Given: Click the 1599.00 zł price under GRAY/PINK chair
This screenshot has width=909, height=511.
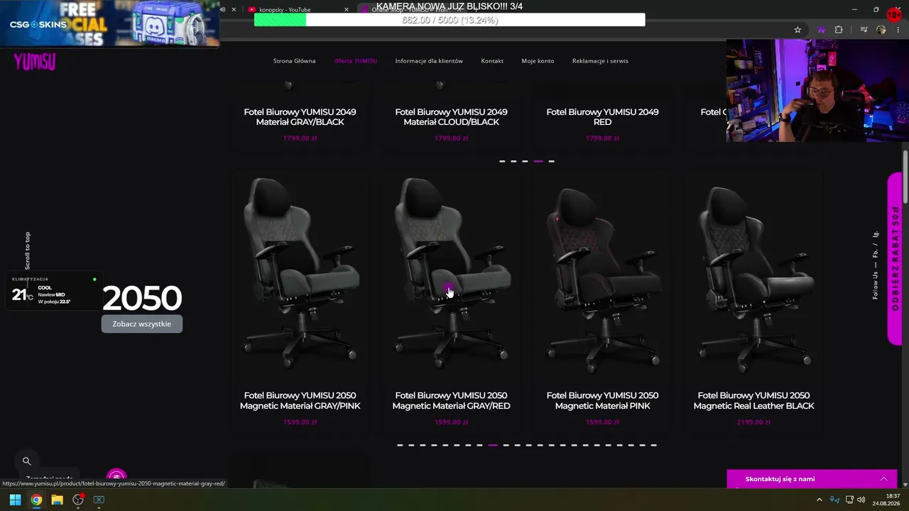Looking at the screenshot, I should pos(300,422).
